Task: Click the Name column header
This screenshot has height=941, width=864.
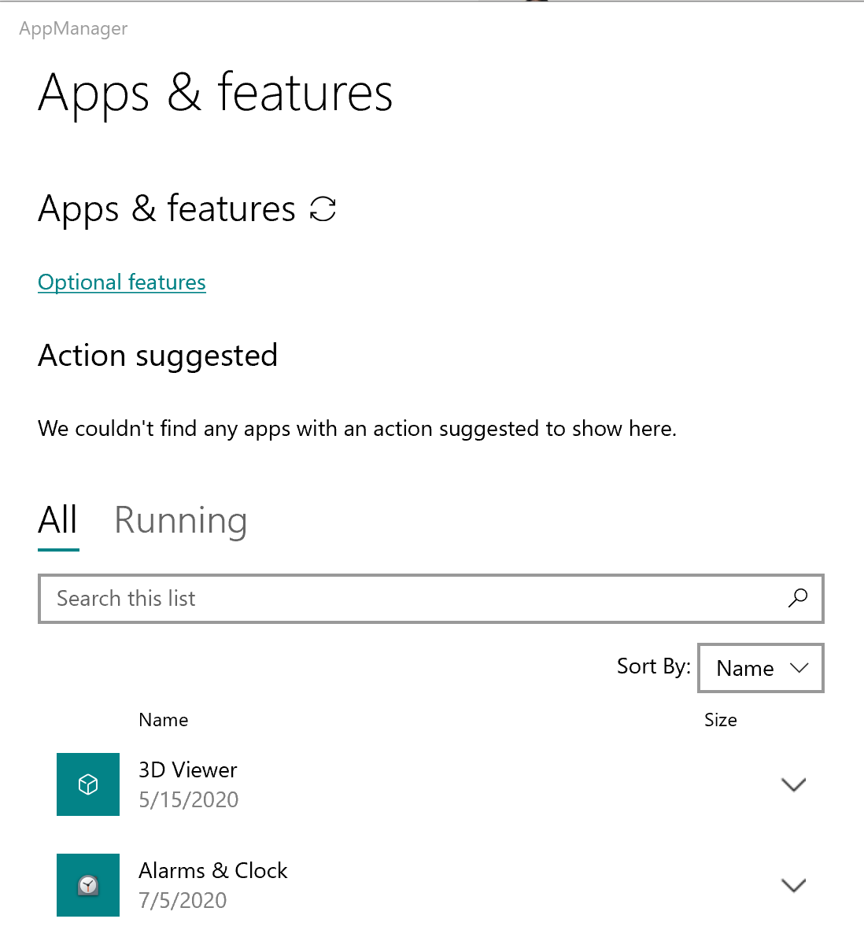Action: click(164, 720)
